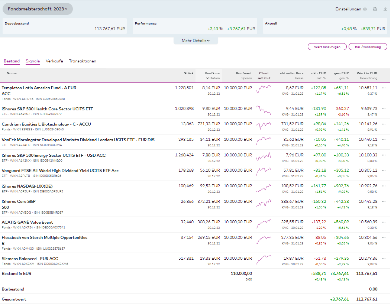Open three-dot menu for Templeton Latin America Fund
391x305 pixels.
384,88
